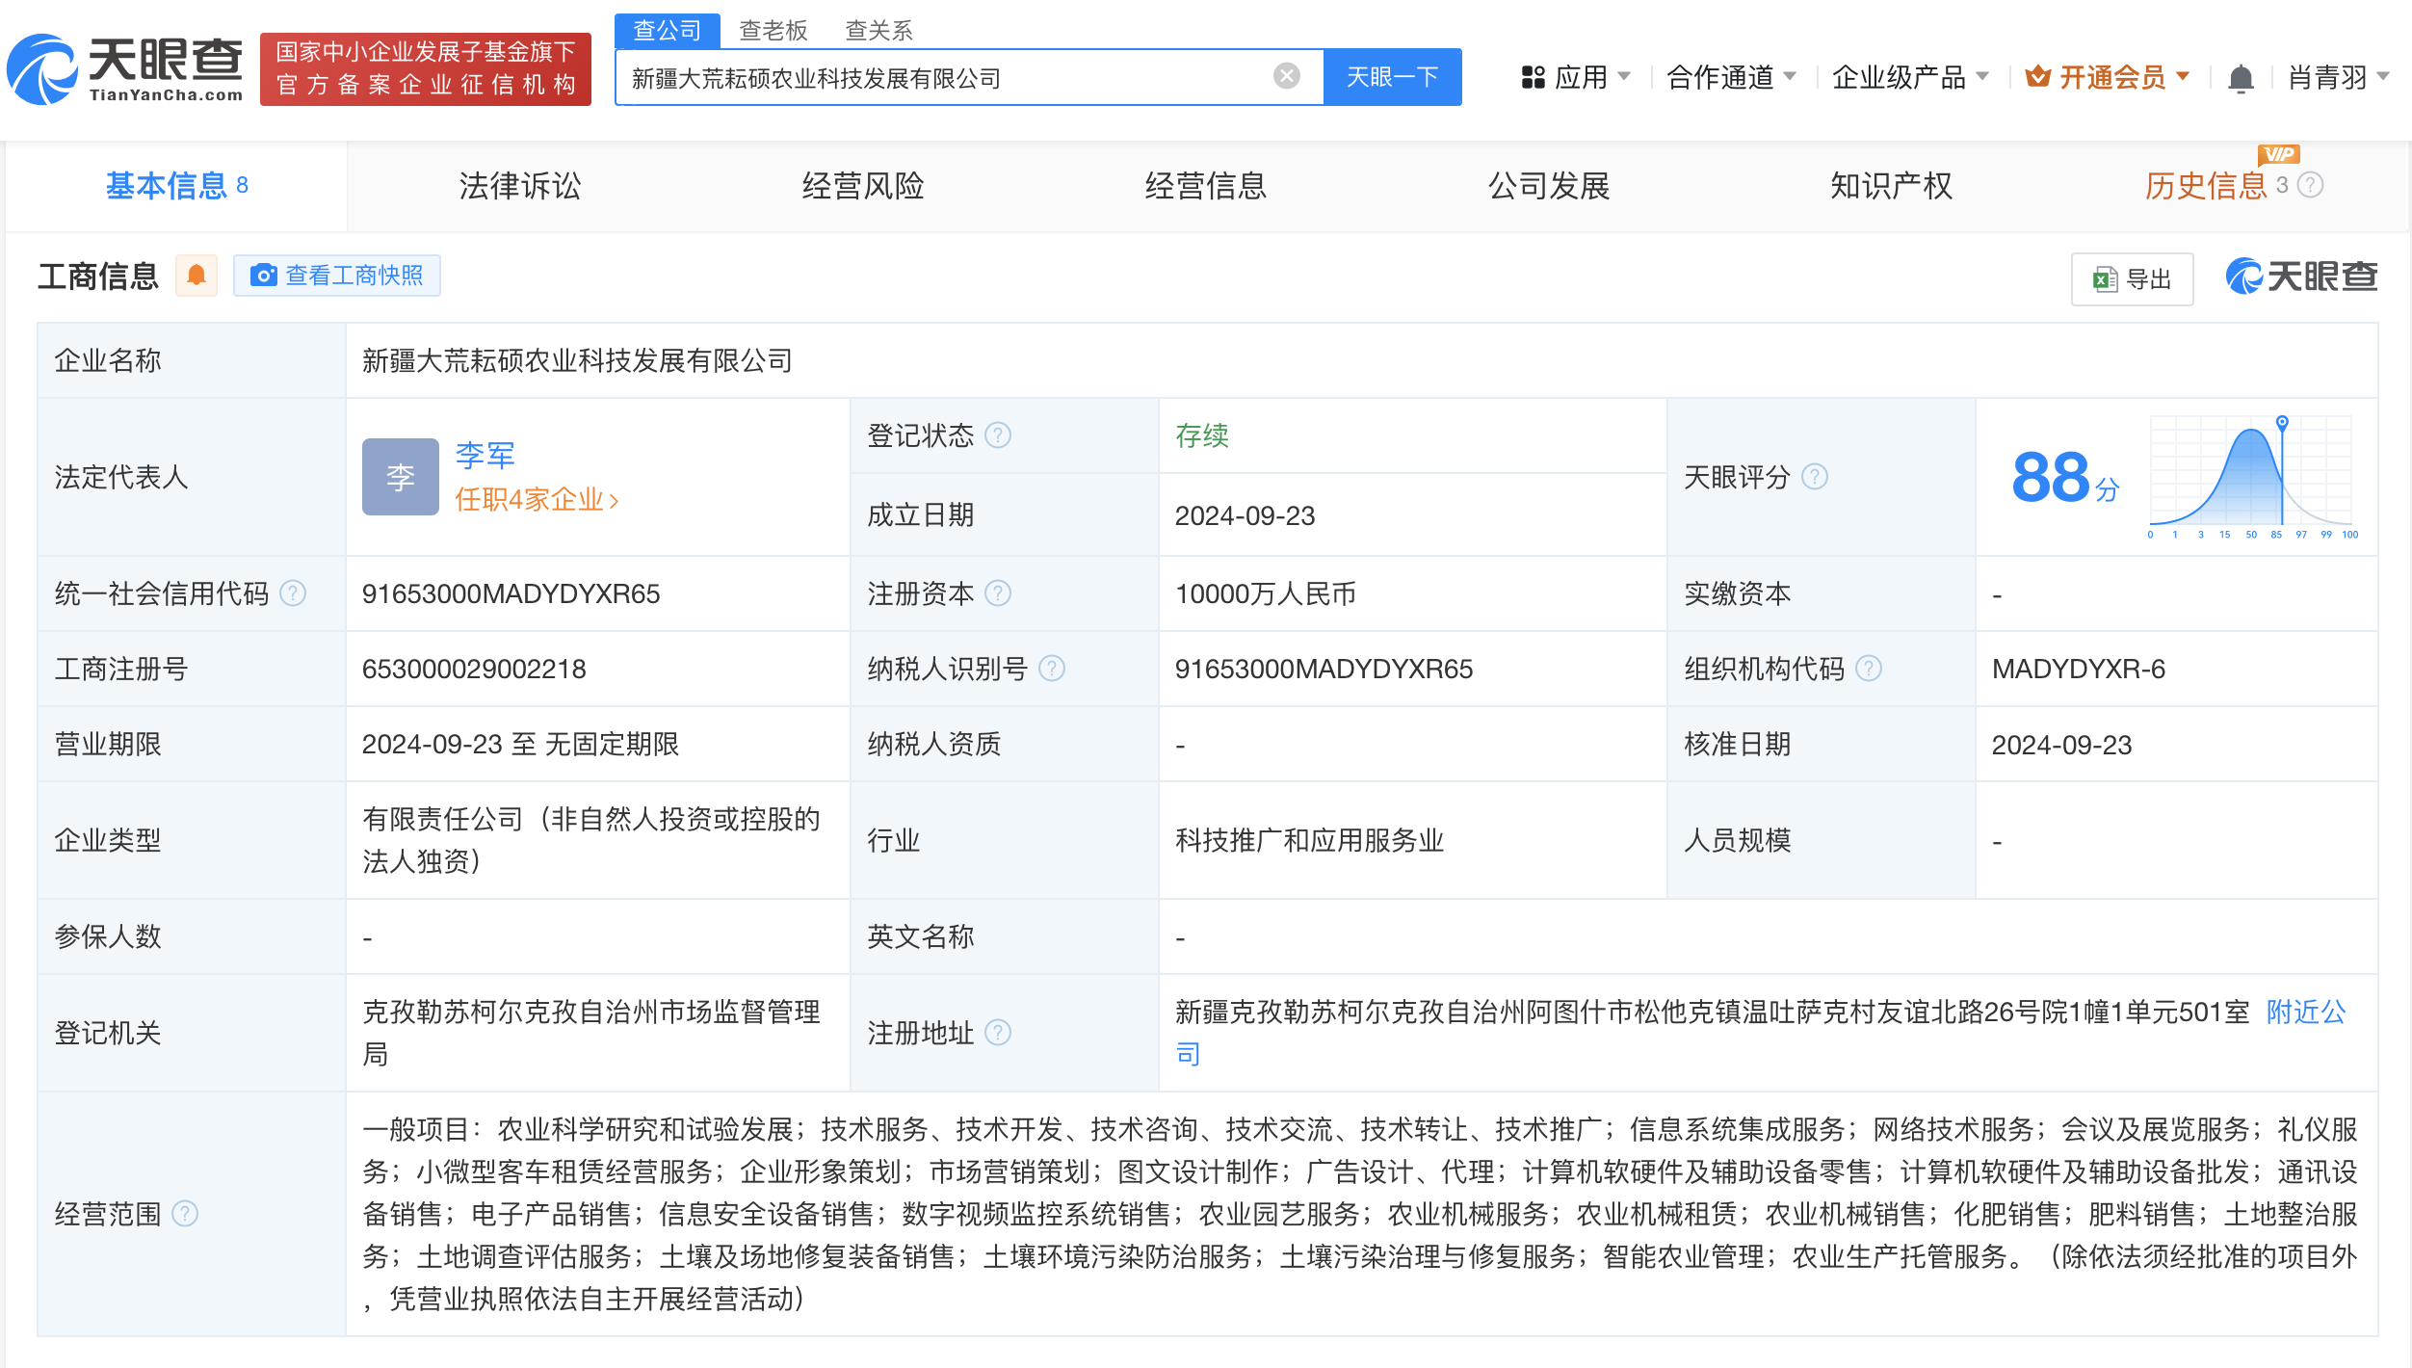This screenshot has width=2412, height=1368.
Task: Open the 经营信息 tab
Action: 1206,186
